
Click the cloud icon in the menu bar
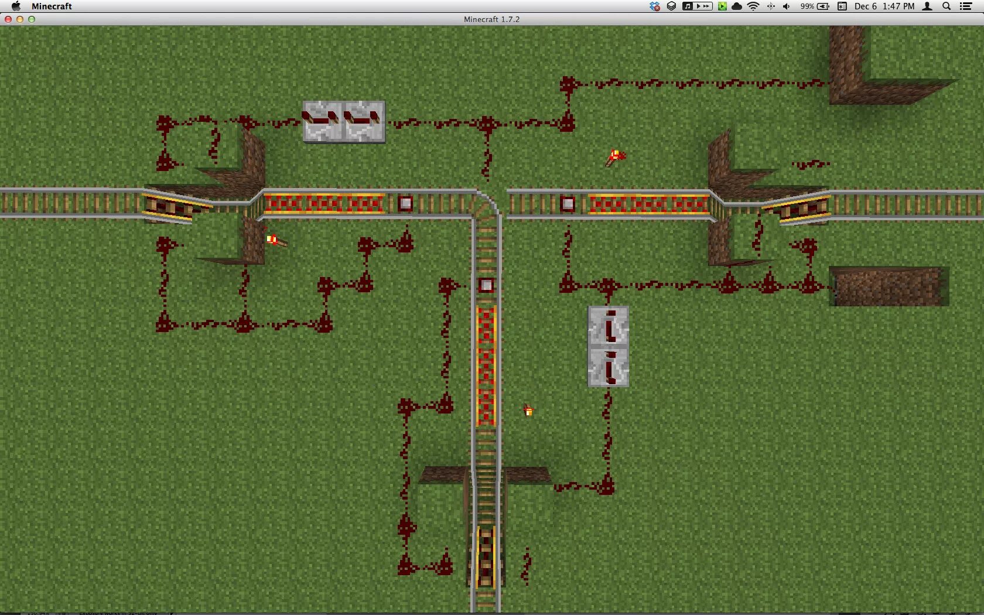(x=737, y=6)
